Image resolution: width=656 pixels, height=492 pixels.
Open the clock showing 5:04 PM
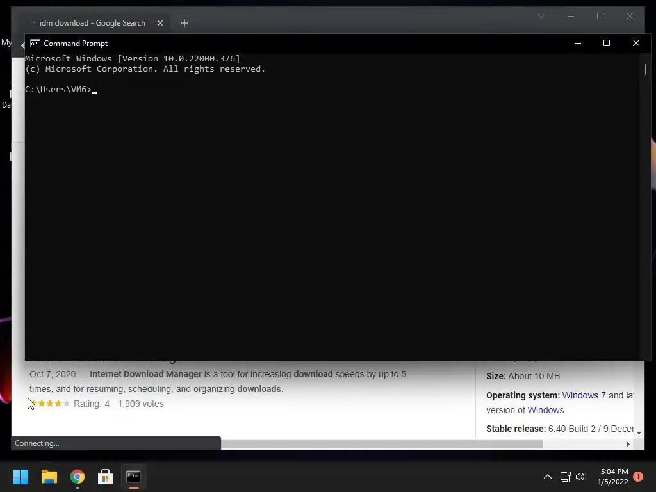click(613, 477)
